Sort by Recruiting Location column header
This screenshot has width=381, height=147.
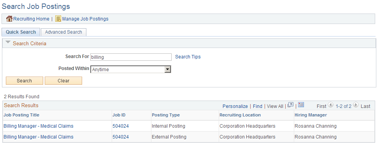coord(240,115)
